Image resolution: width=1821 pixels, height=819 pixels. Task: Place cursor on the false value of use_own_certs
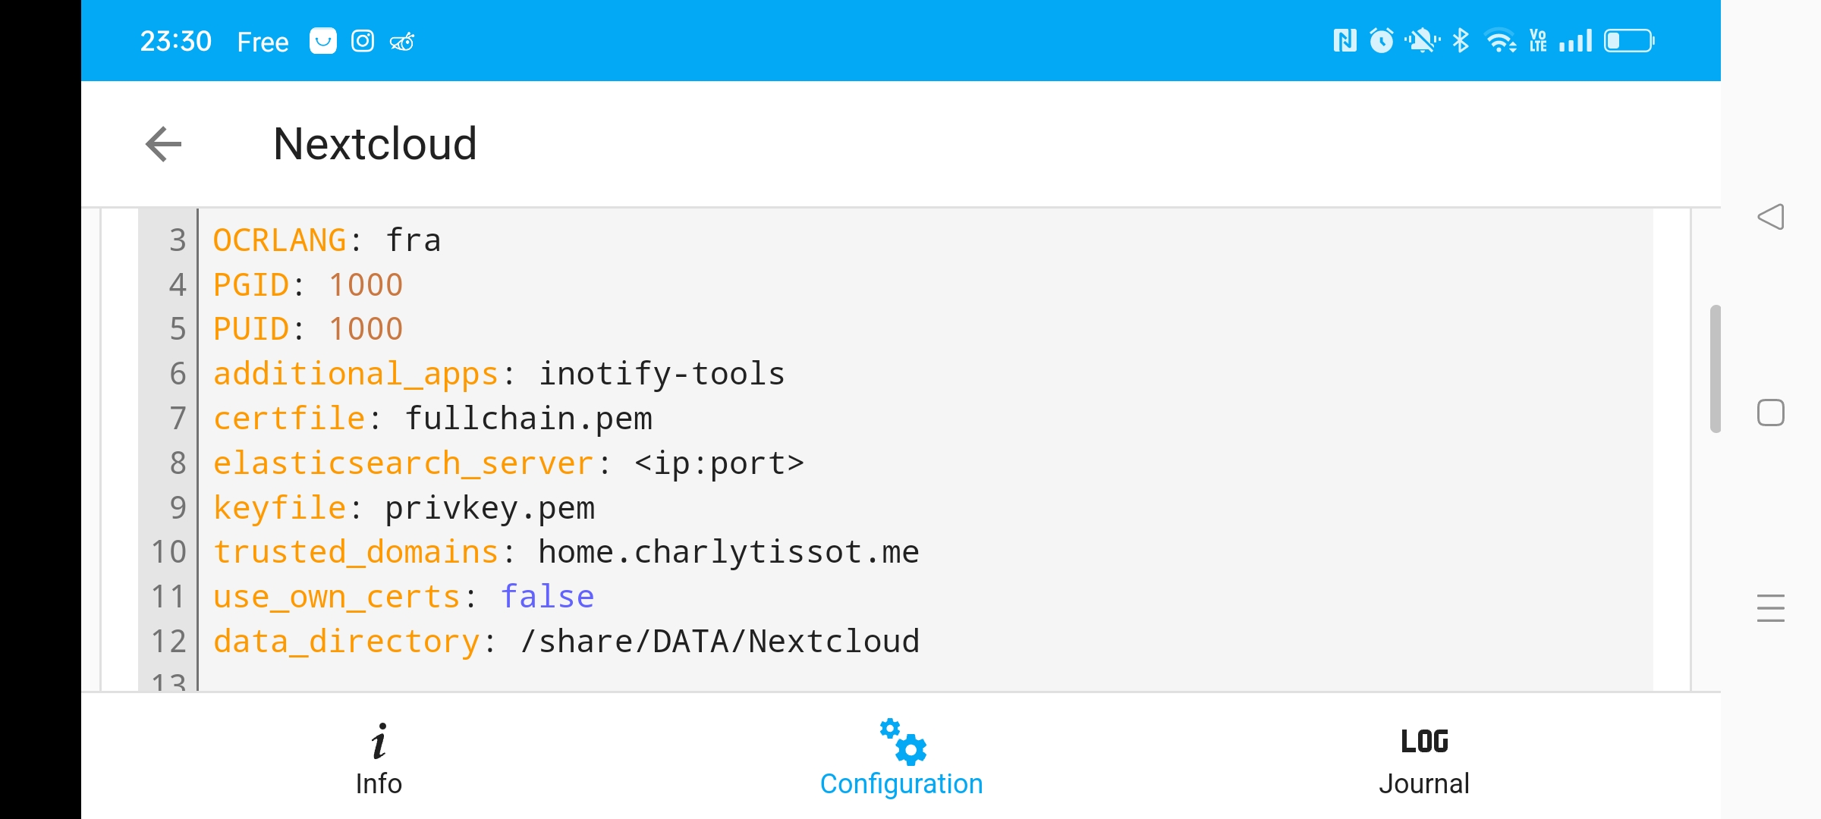click(x=547, y=597)
